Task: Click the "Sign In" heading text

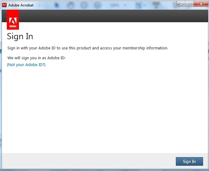Action: click(x=20, y=36)
